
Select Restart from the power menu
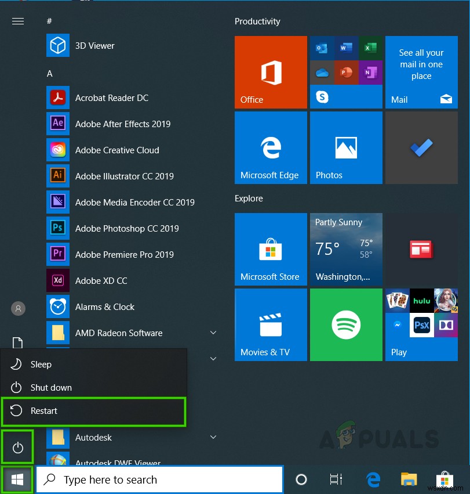pyautogui.click(x=94, y=410)
